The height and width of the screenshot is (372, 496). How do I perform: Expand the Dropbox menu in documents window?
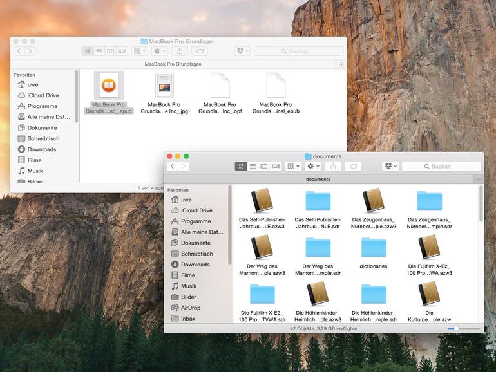pyautogui.click(x=390, y=166)
